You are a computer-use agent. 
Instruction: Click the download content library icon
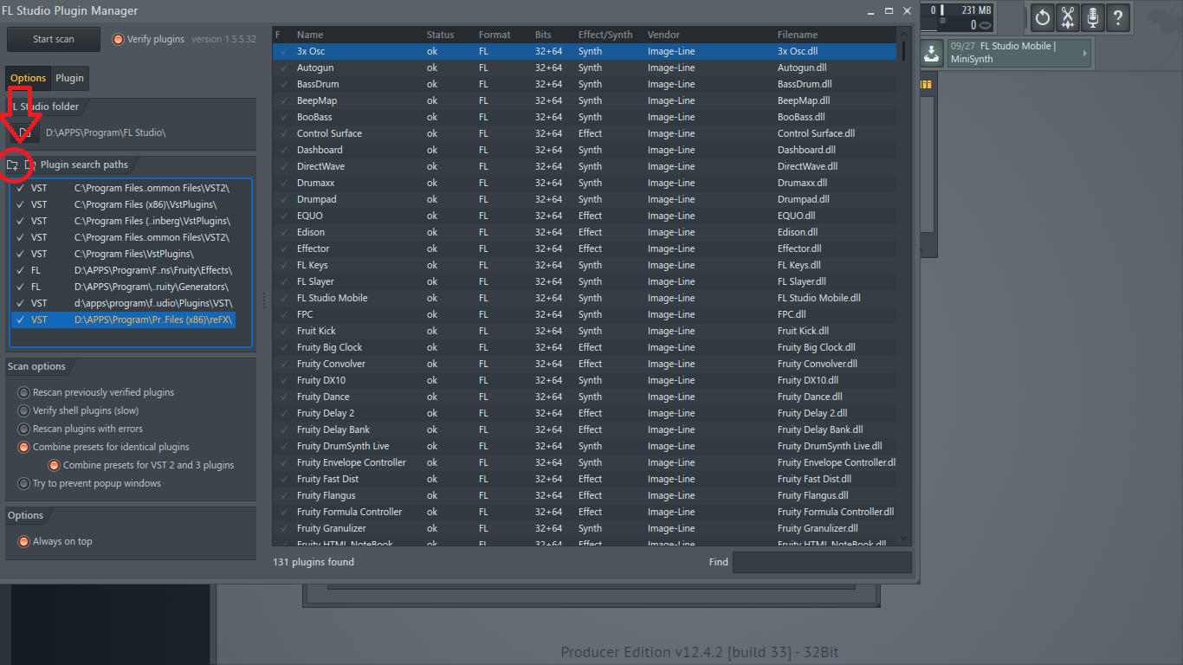(931, 53)
